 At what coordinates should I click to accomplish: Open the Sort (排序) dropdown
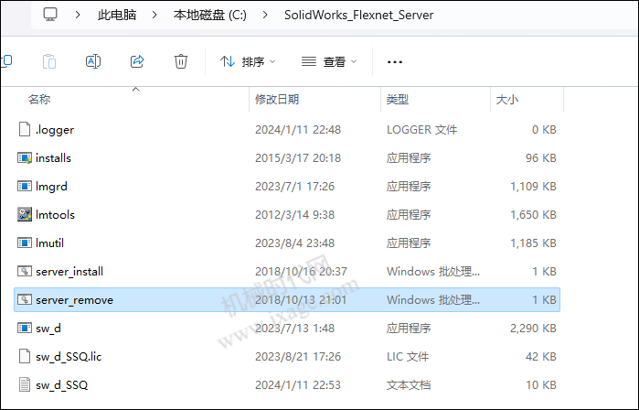coord(248,61)
